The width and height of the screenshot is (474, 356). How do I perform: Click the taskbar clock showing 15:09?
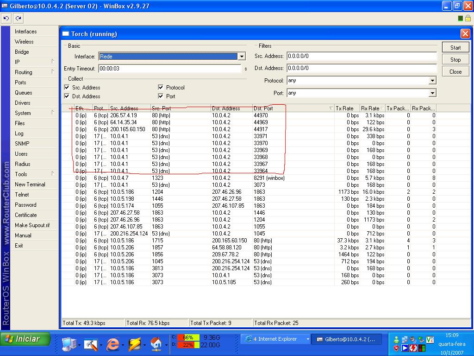(452, 335)
